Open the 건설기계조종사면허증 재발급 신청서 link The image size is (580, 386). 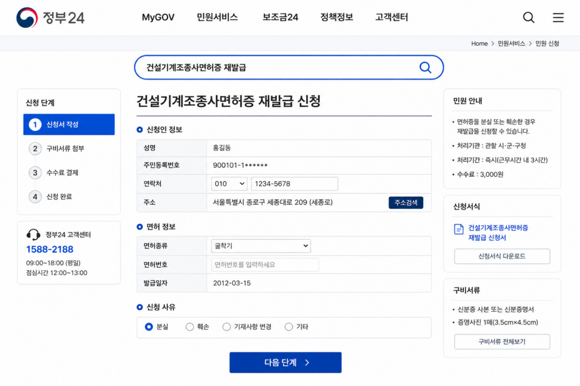click(x=498, y=232)
